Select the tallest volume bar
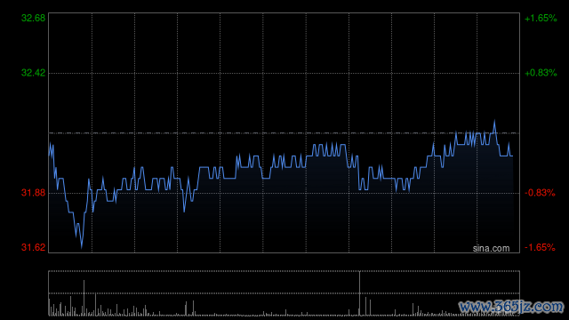The image size is (569, 320). 359,293
